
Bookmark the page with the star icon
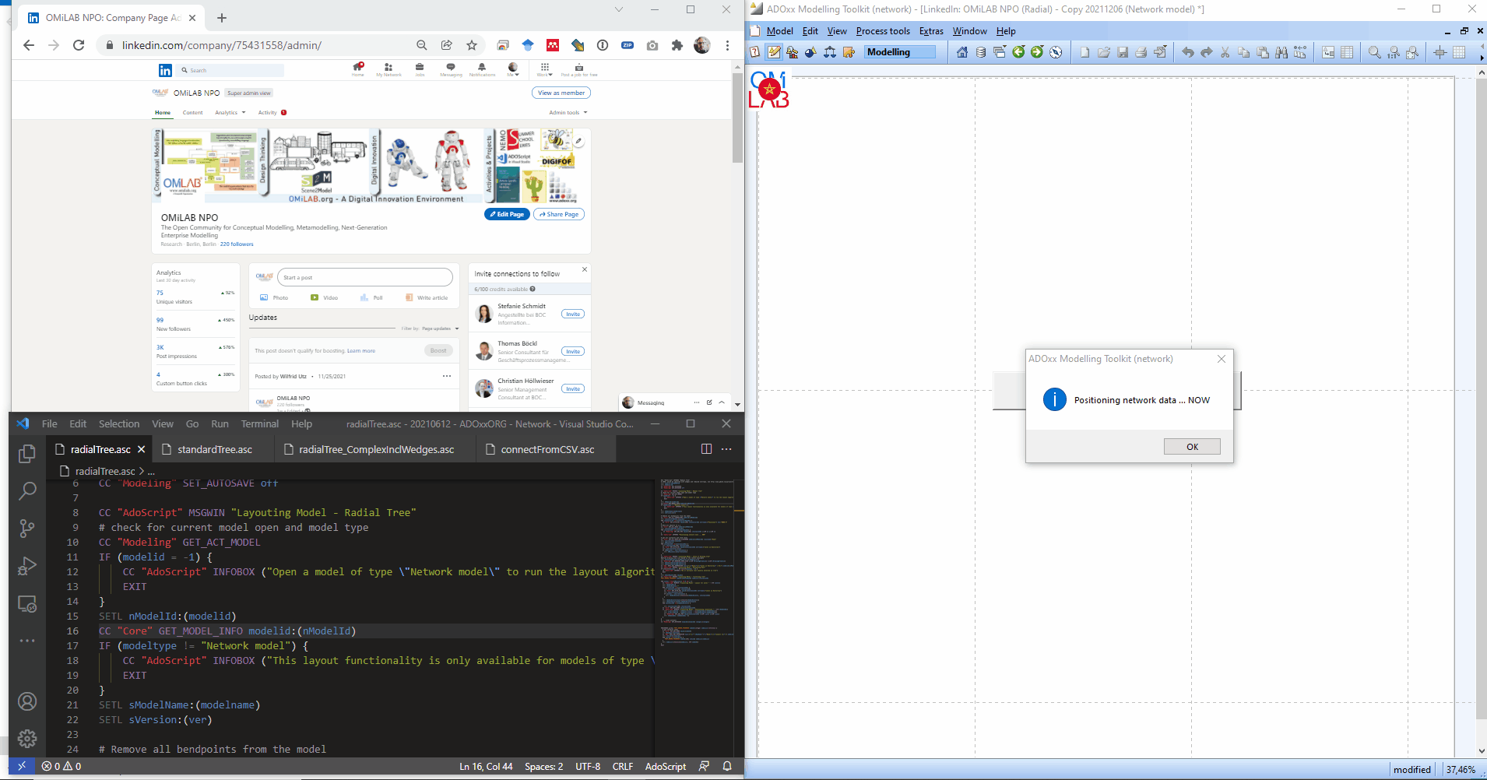(x=472, y=45)
